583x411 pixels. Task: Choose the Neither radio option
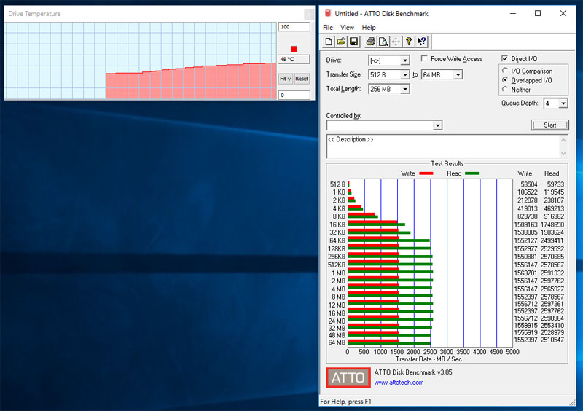click(505, 90)
